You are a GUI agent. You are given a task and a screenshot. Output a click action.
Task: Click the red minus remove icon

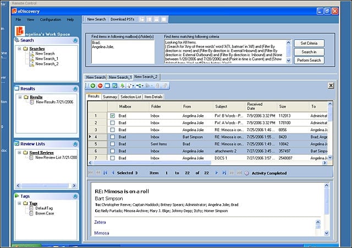click(x=100, y=86)
